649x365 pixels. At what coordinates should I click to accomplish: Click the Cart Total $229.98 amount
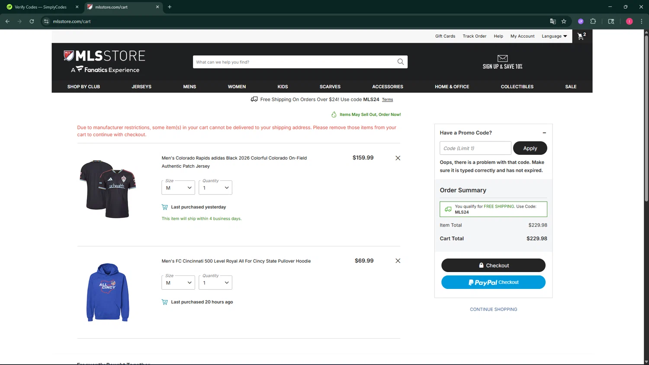(537, 238)
